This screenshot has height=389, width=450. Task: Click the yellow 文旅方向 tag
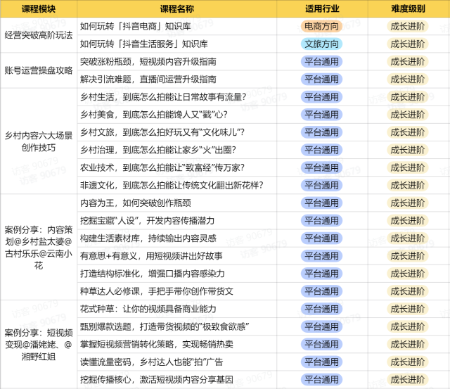[x=323, y=44]
